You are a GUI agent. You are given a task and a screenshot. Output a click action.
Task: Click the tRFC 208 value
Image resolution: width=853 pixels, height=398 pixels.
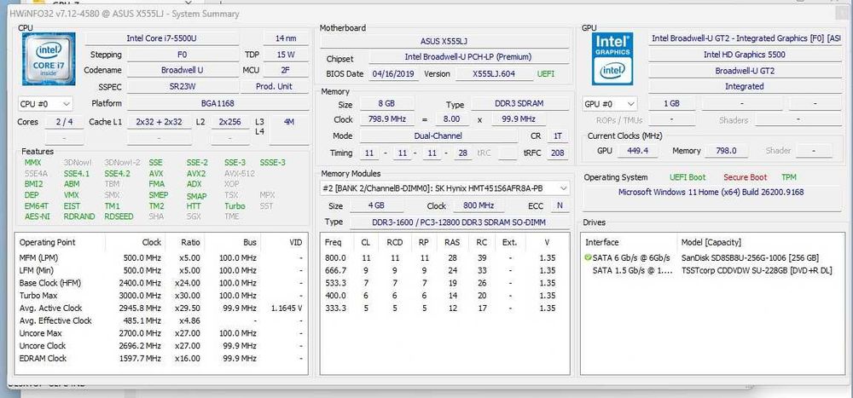pos(558,153)
